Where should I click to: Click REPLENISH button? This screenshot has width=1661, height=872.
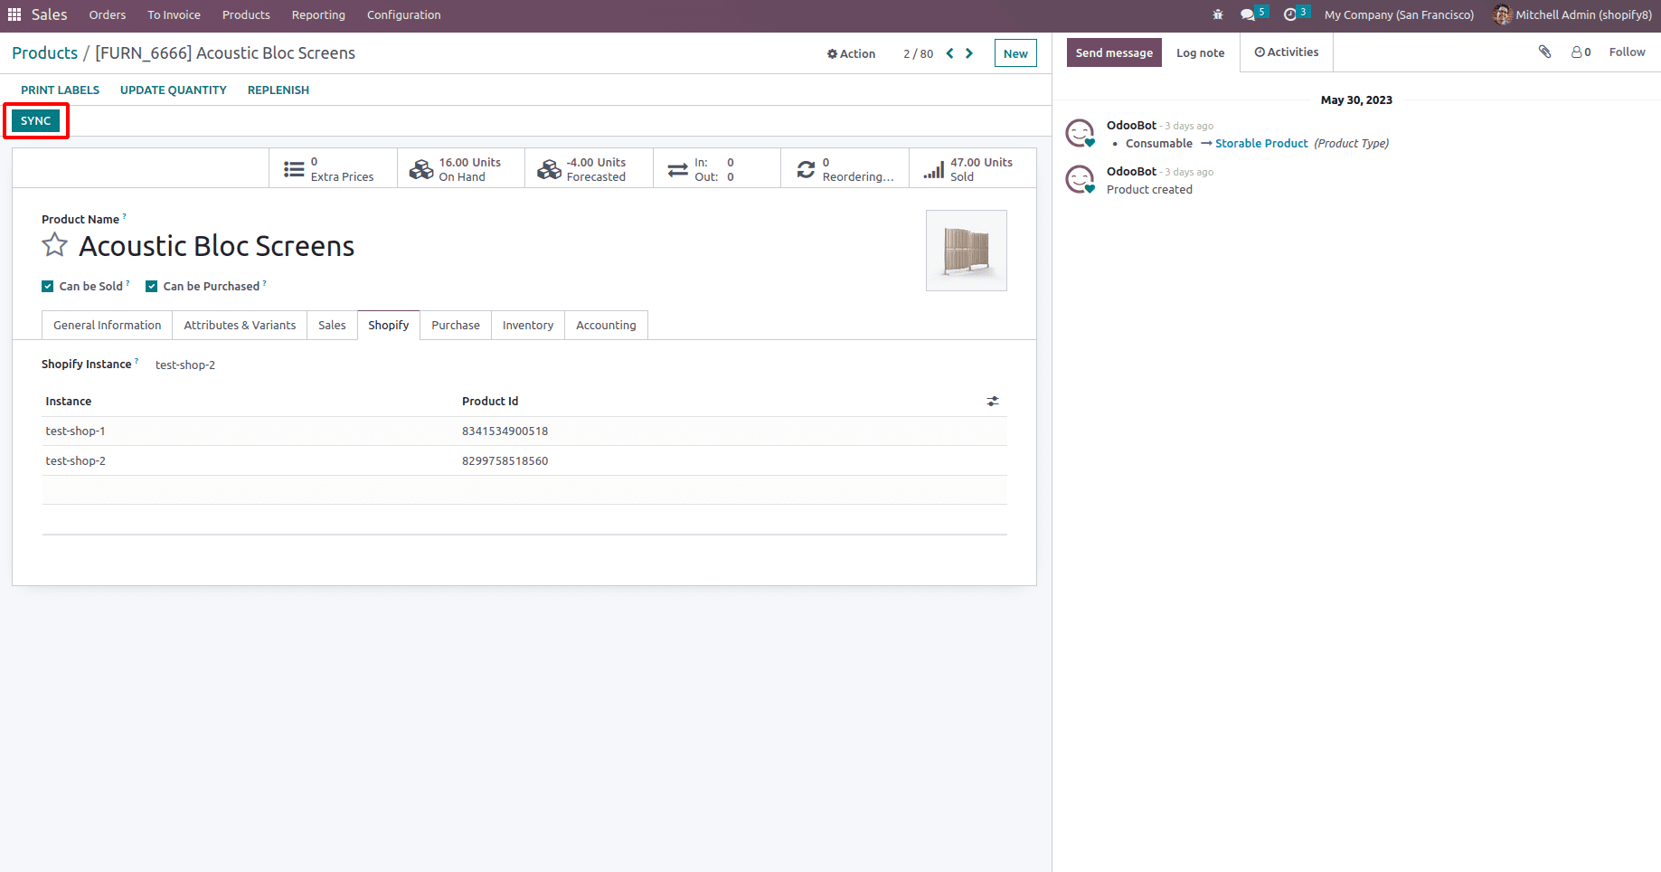coord(278,90)
